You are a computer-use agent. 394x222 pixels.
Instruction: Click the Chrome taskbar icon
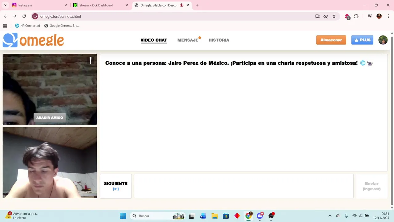(x=248, y=216)
